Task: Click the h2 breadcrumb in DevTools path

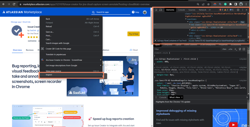Action: coord(217,40)
